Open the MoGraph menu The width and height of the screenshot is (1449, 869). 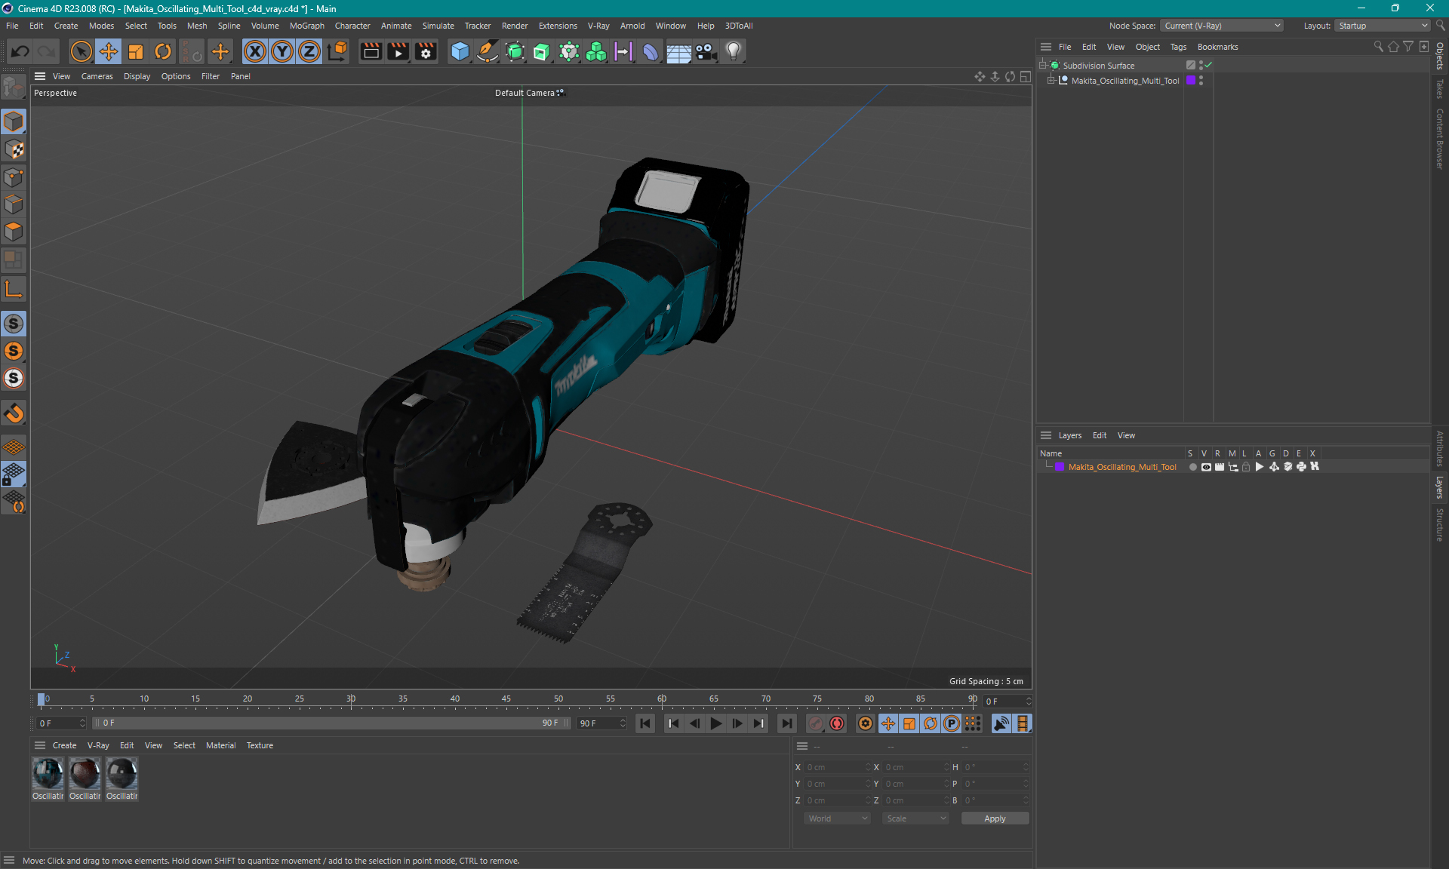click(306, 26)
